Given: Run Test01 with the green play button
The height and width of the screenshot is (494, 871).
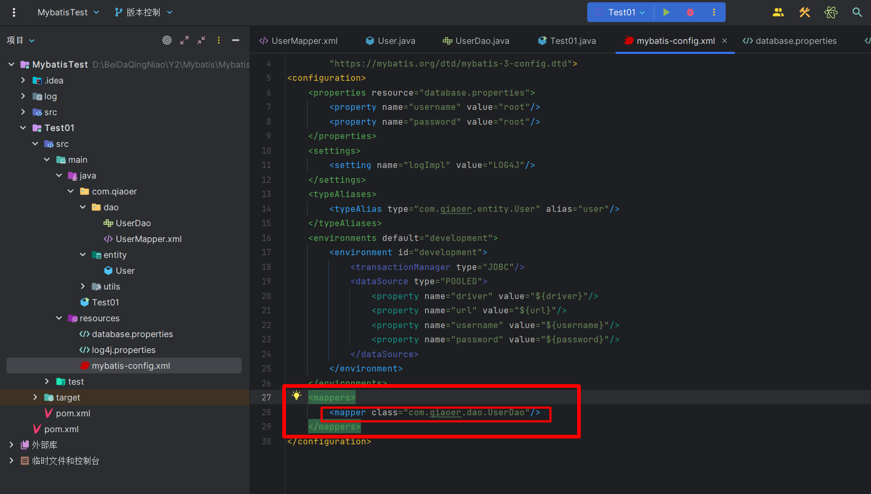Looking at the screenshot, I should click(x=666, y=12).
